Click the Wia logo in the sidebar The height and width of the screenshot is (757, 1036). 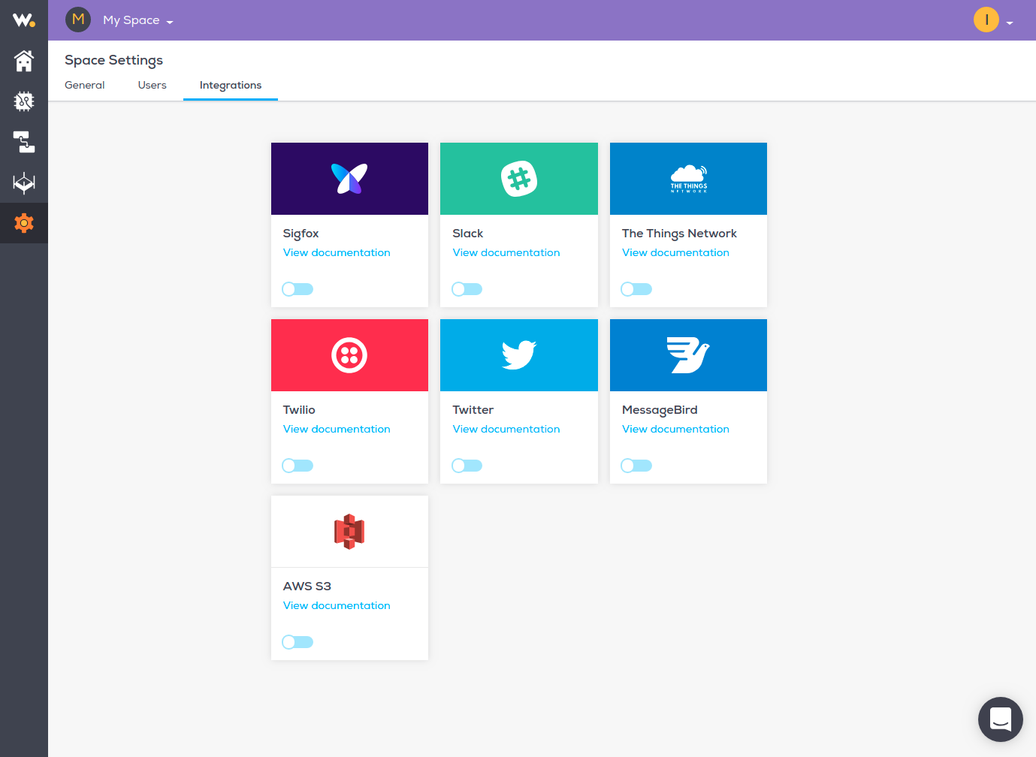[24, 20]
